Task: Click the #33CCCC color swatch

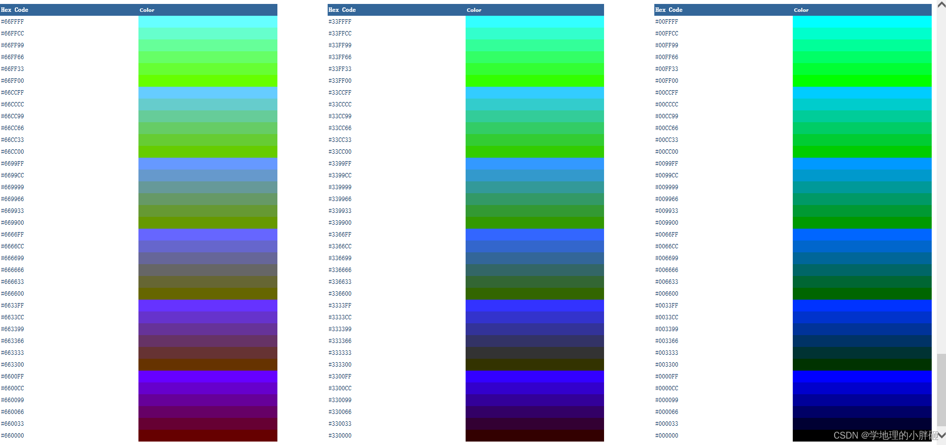Action: [x=535, y=104]
